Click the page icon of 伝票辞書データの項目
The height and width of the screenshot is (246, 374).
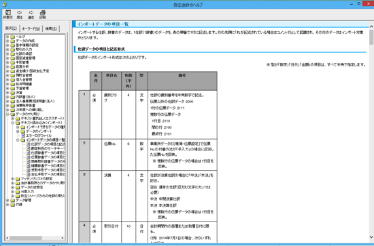[28, 157]
